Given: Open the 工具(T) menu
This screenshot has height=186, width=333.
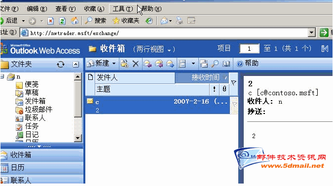Looking at the screenshot, I should 123,9.
